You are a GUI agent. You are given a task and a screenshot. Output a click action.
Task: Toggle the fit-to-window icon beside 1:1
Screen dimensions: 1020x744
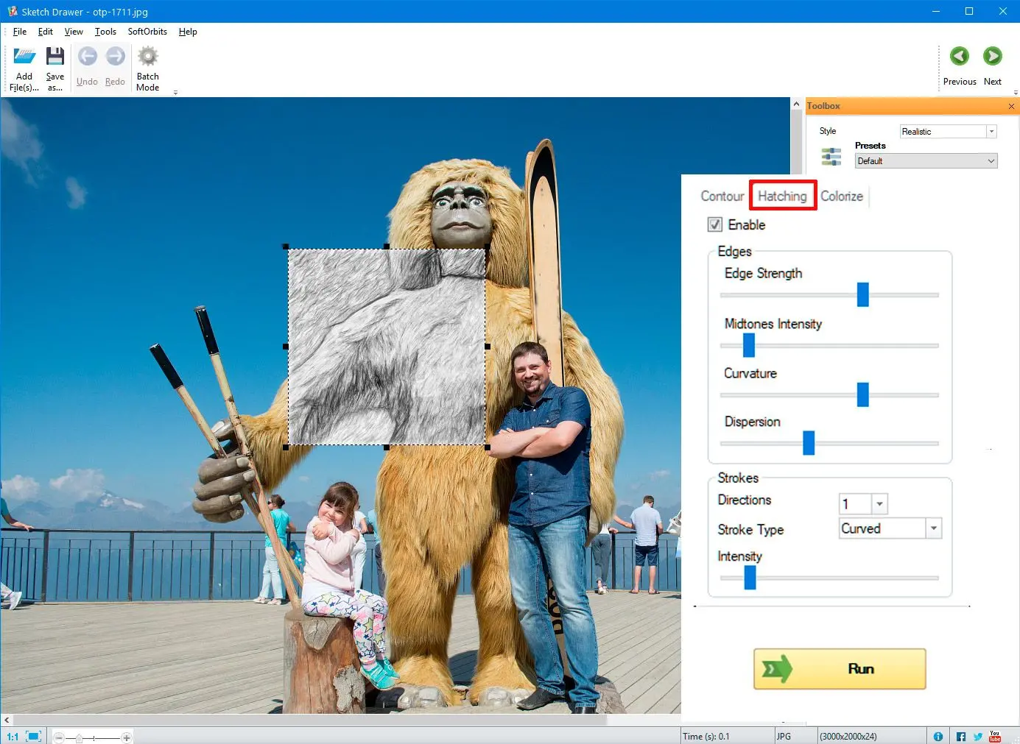pyautogui.click(x=33, y=736)
